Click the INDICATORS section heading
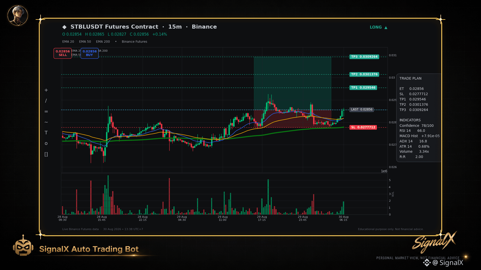Image resolution: width=481 pixels, height=270 pixels. point(410,120)
